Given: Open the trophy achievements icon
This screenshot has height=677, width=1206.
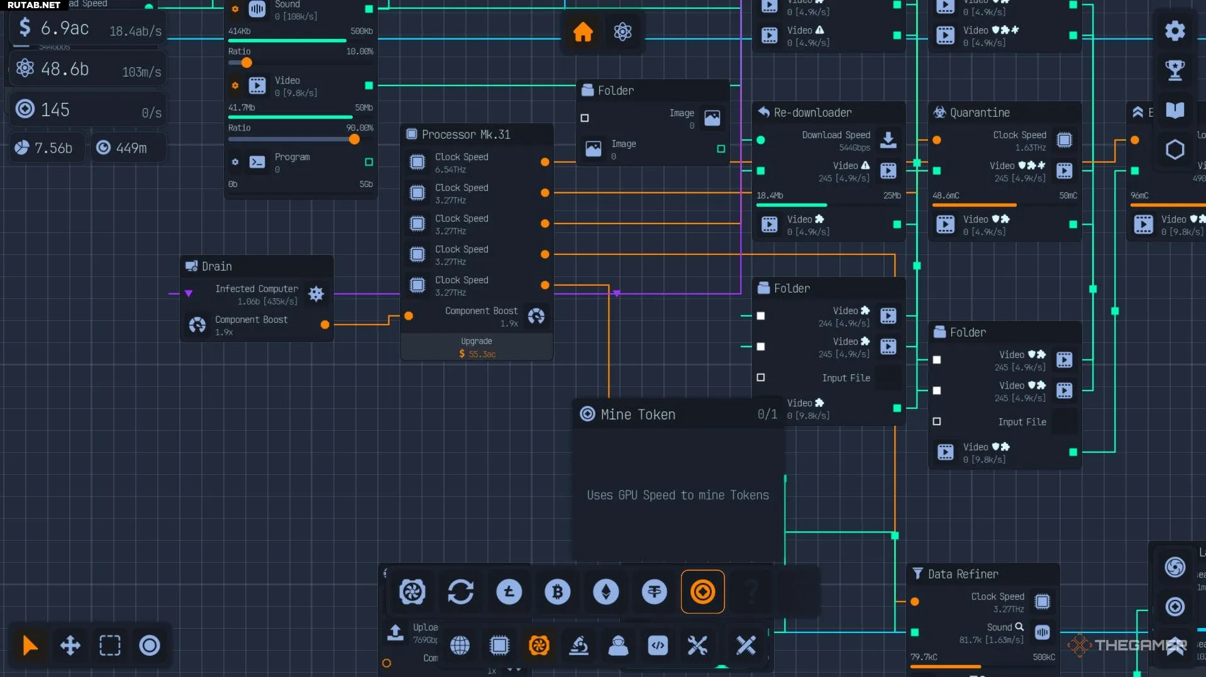Looking at the screenshot, I should [1175, 70].
